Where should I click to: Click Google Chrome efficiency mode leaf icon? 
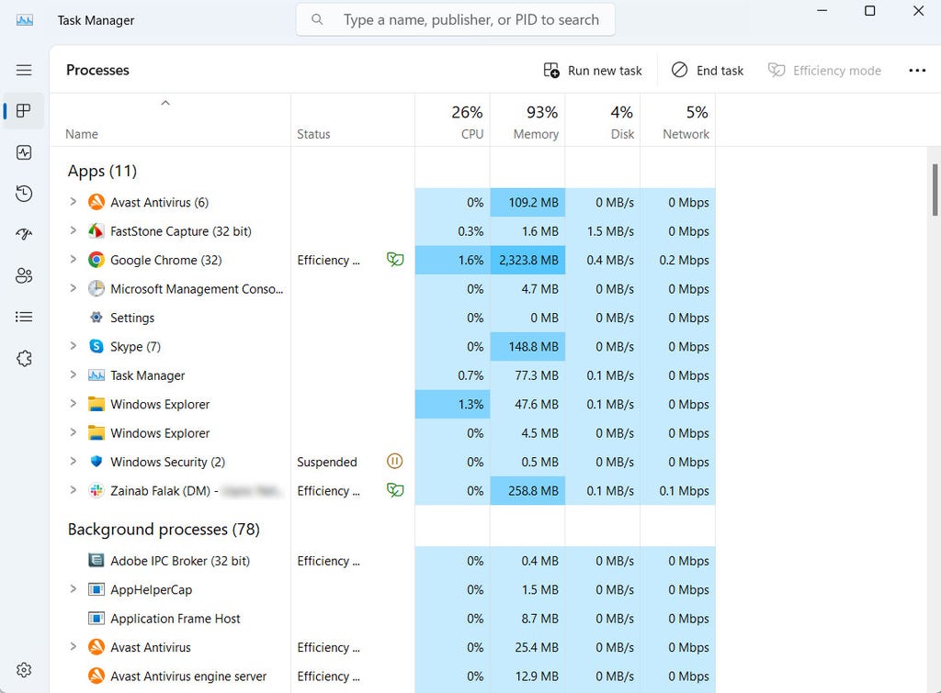(x=395, y=260)
